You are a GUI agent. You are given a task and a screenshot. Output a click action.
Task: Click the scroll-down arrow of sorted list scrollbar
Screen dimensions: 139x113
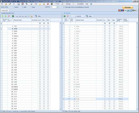click(x=61, y=109)
